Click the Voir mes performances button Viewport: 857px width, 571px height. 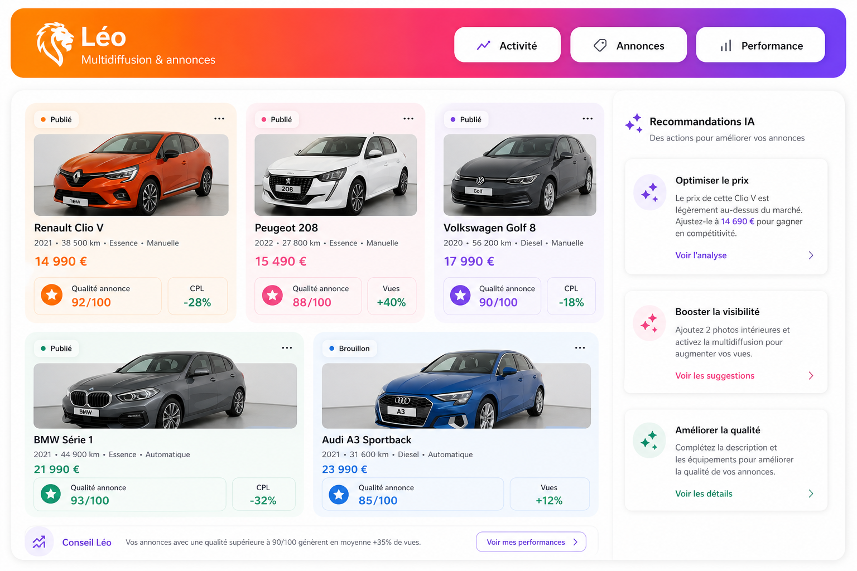[x=531, y=542]
